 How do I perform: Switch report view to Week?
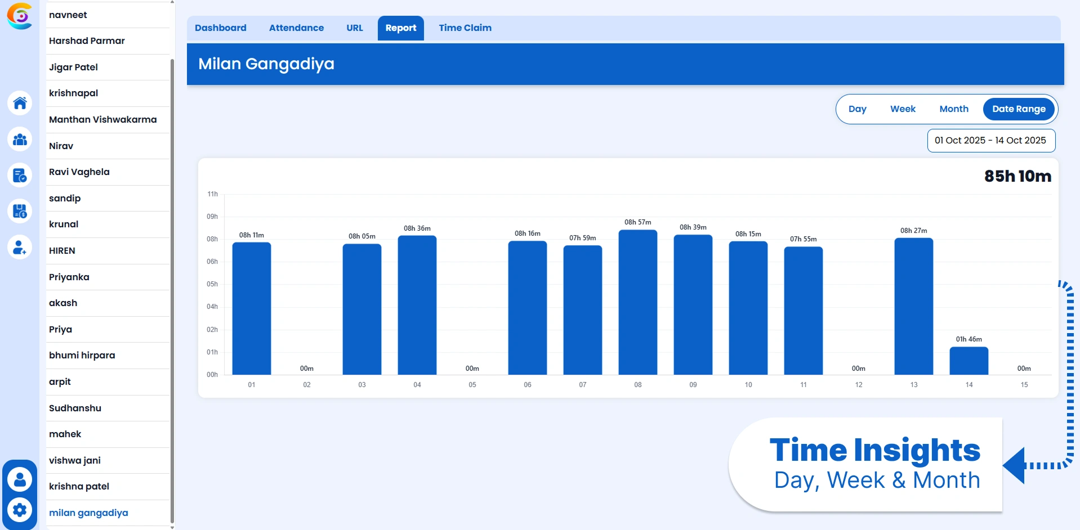coord(902,109)
